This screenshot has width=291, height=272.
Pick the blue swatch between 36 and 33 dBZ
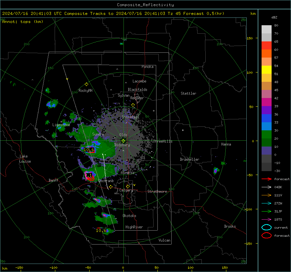[266, 118]
